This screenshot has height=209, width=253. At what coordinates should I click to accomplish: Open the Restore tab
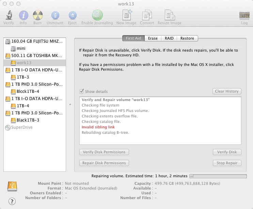coord(187,38)
